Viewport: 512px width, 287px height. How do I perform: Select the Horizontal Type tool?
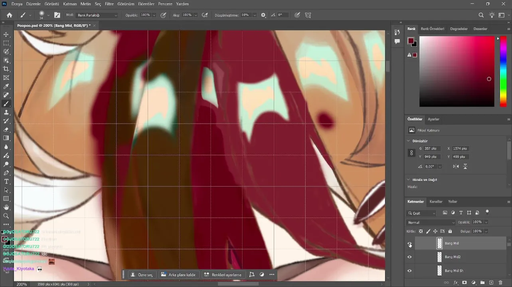pos(6,181)
